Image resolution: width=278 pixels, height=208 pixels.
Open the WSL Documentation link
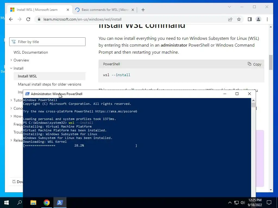coord(31,52)
